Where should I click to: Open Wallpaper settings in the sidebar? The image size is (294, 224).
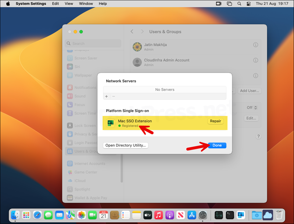click(79, 76)
